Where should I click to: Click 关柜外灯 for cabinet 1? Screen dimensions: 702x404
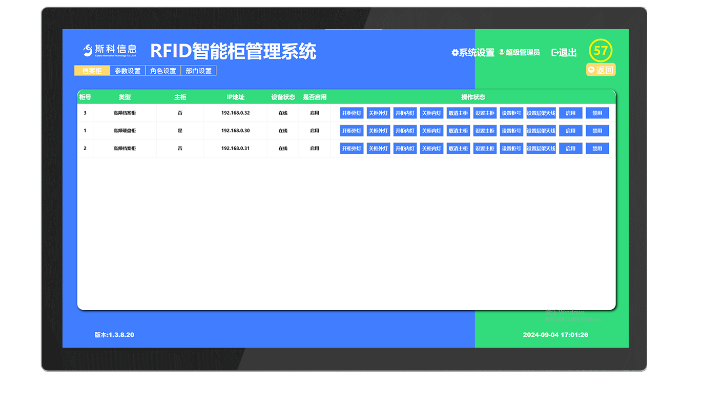click(378, 131)
